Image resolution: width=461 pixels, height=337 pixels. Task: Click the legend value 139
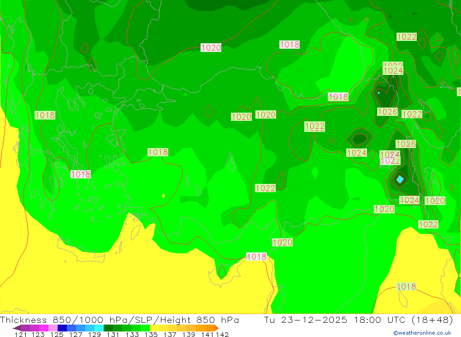[189, 334]
